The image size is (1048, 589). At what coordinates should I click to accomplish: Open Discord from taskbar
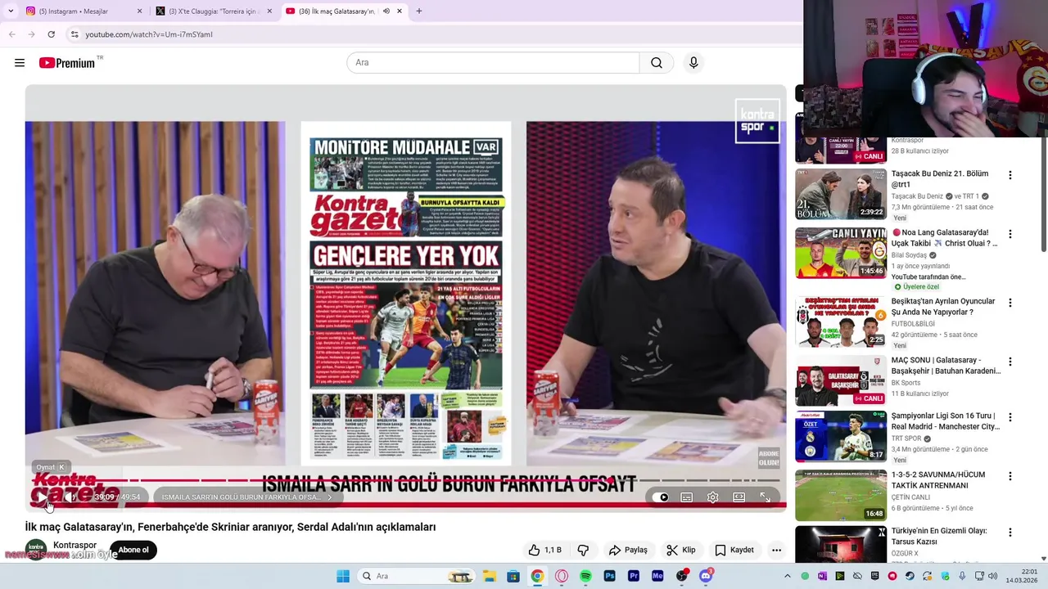point(706,576)
